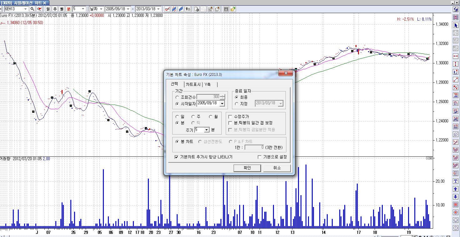Image resolution: width=460 pixels, height=237 pixels.
Task: Enable the 수정주가 checkbox
Action: pos(230,117)
